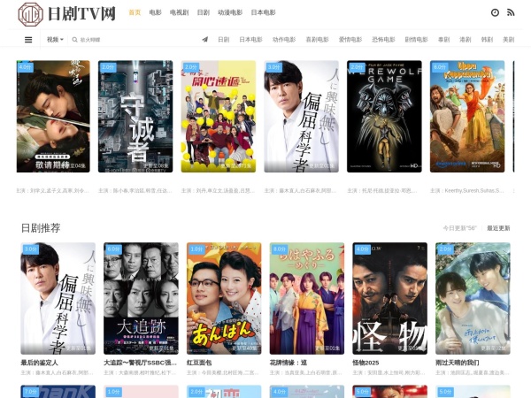Open the hamburger menu icon

(28, 40)
